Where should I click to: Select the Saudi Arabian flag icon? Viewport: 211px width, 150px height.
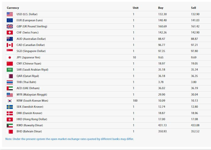point(10,70)
